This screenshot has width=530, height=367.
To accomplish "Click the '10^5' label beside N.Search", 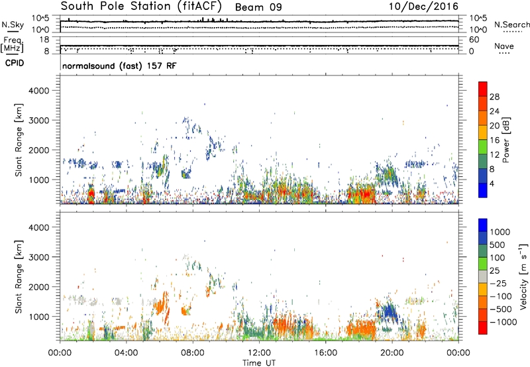I will (x=478, y=19).
